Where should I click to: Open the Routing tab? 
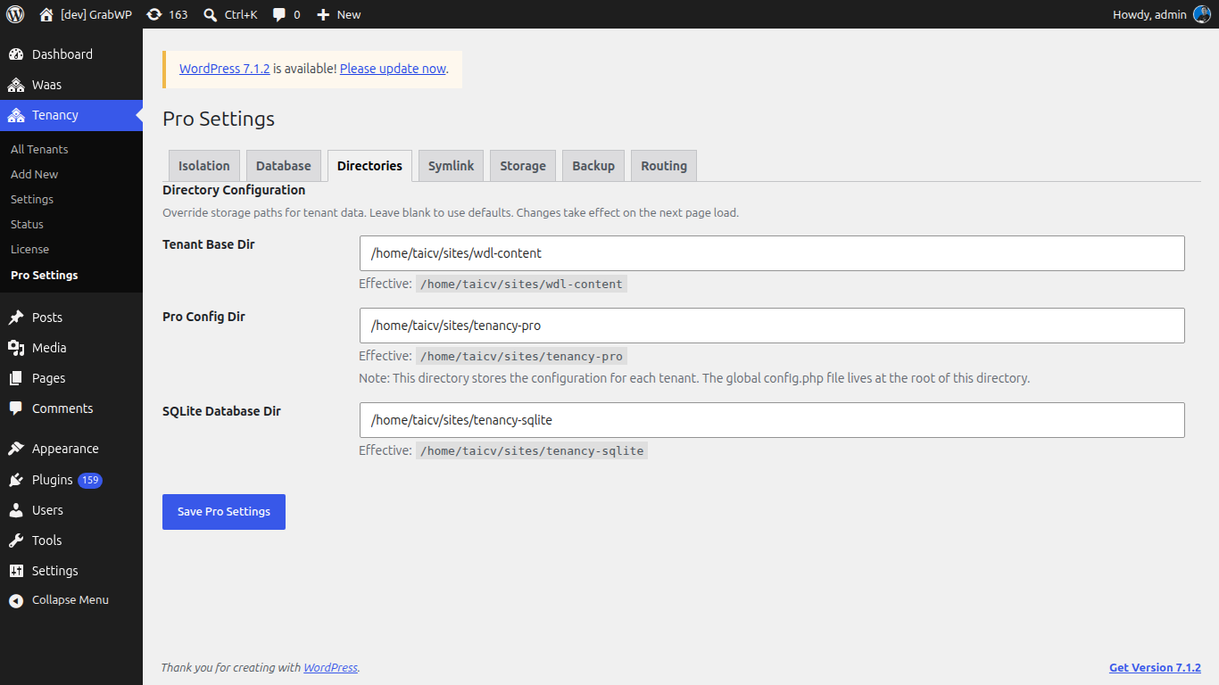(664, 166)
